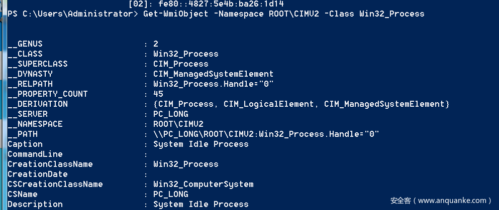The height and width of the screenshot is (210, 499).
Task: Click the __DYNASTY value CIM_ManagedSystemElement
Action: click(x=213, y=74)
